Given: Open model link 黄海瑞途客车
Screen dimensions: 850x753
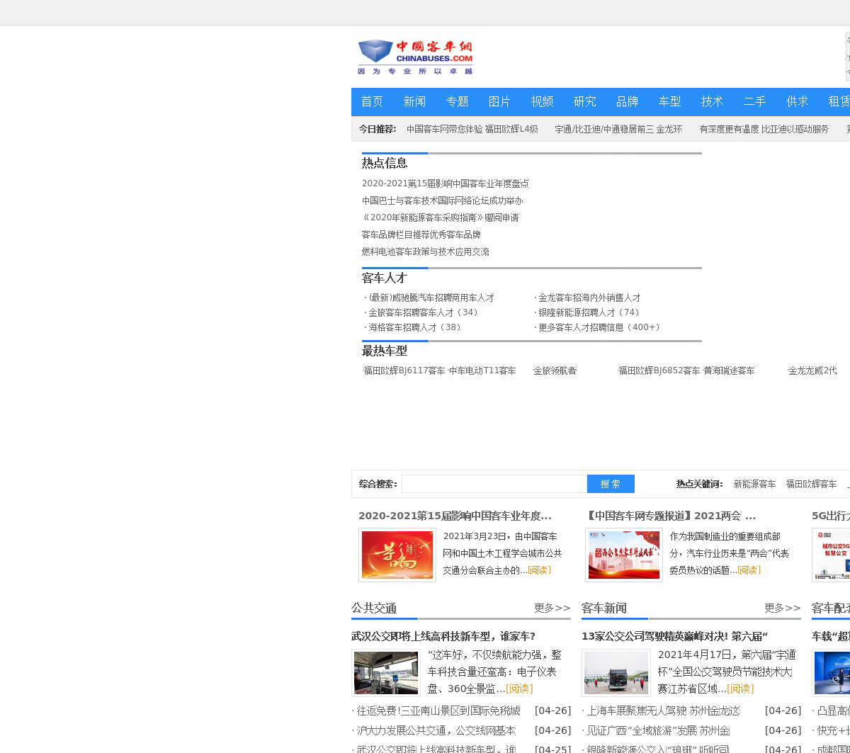Looking at the screenshot, I should 729,370.
